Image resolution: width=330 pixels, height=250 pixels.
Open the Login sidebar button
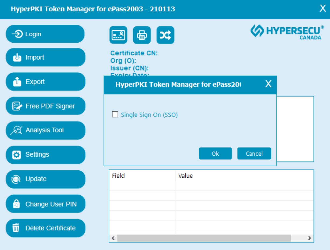45,34
